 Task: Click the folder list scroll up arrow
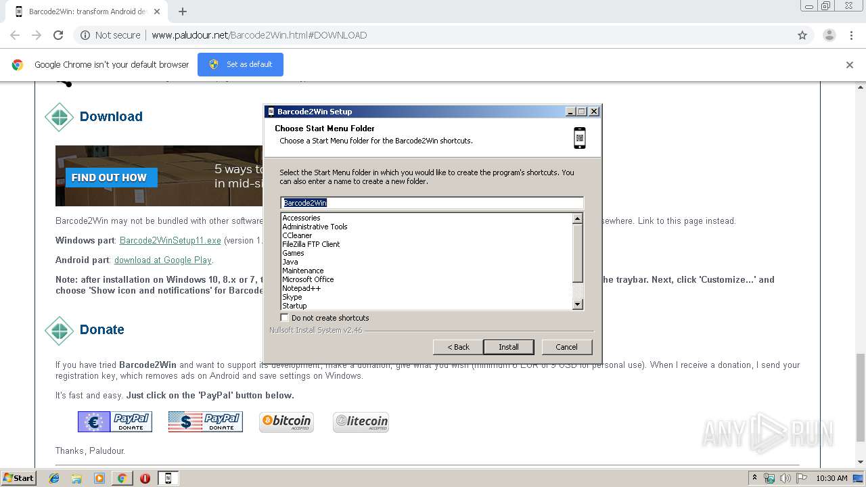[578, 218]
